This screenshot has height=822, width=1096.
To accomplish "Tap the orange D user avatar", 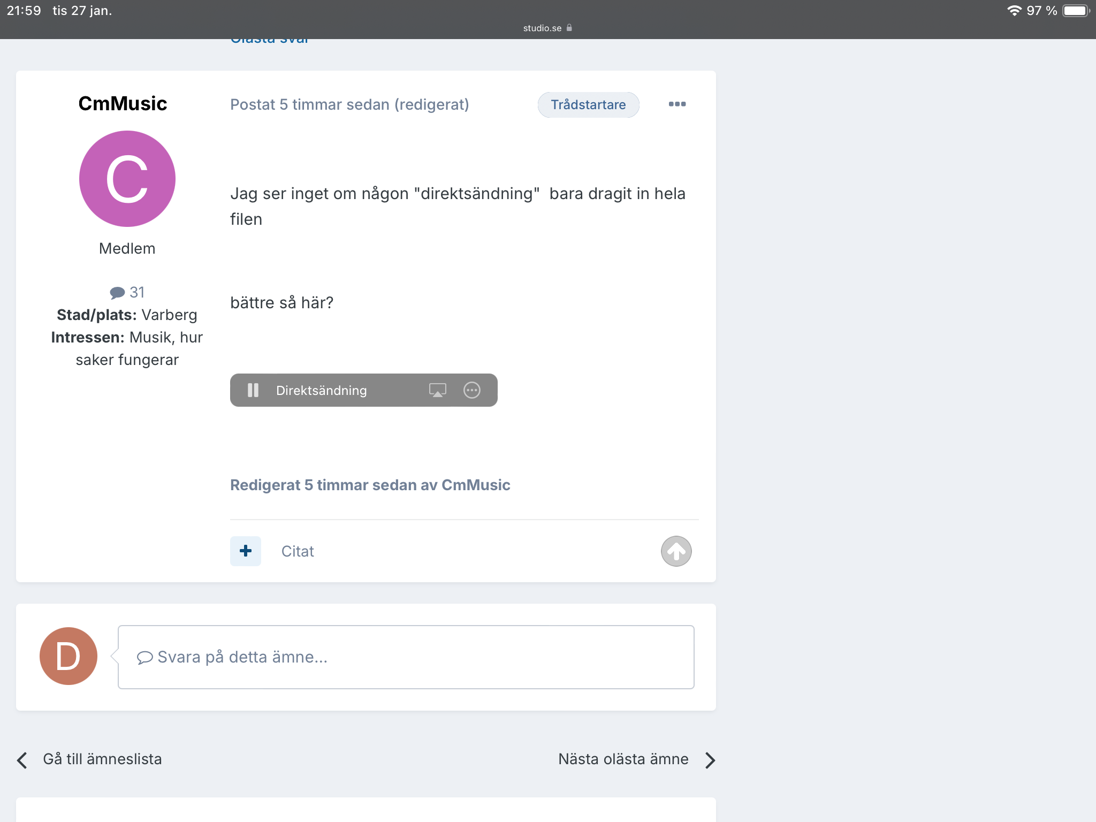I will point(68,656).
